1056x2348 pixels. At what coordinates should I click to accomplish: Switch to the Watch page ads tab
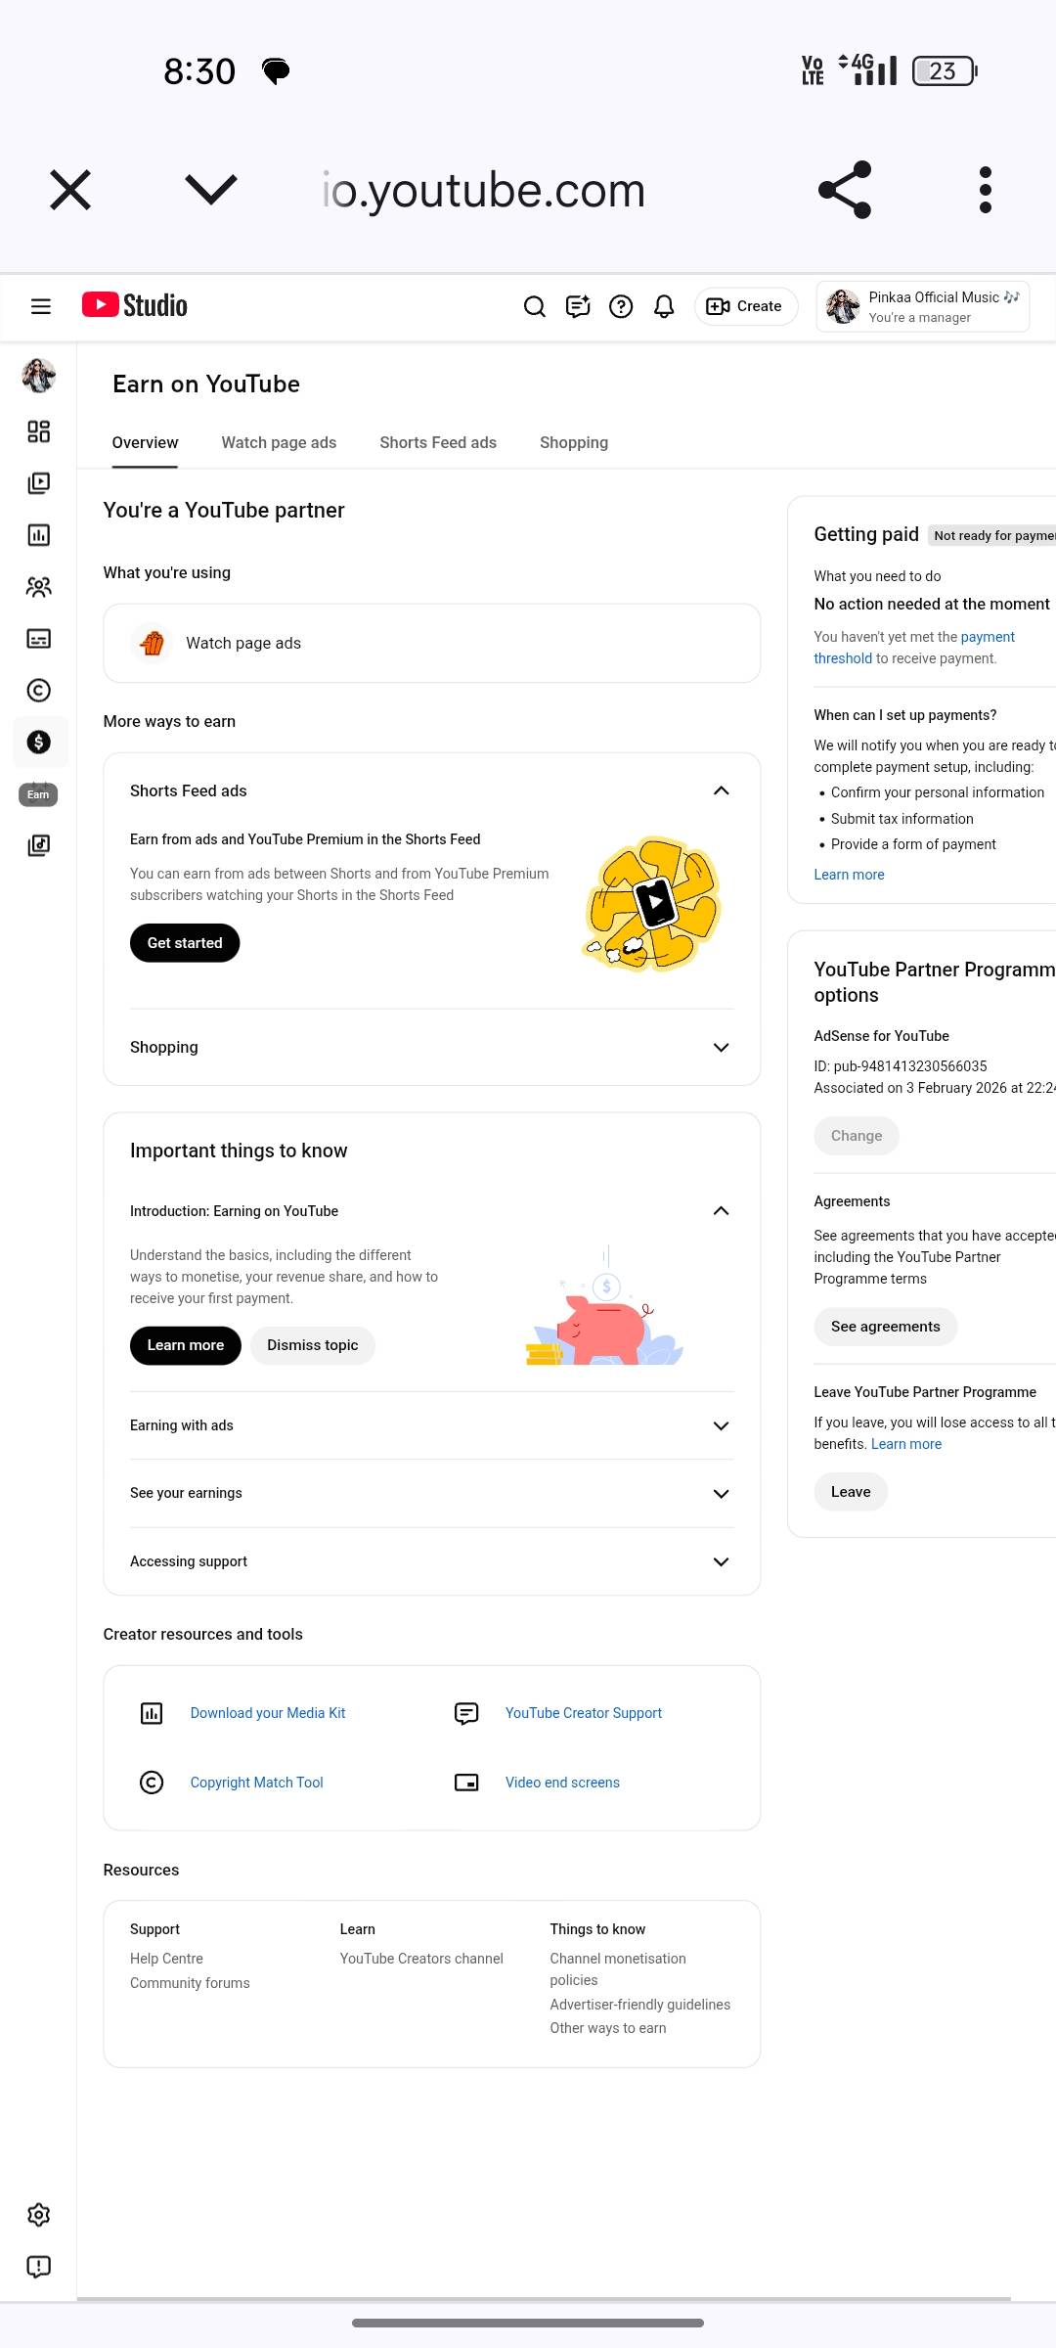click(x=279, y=442)
